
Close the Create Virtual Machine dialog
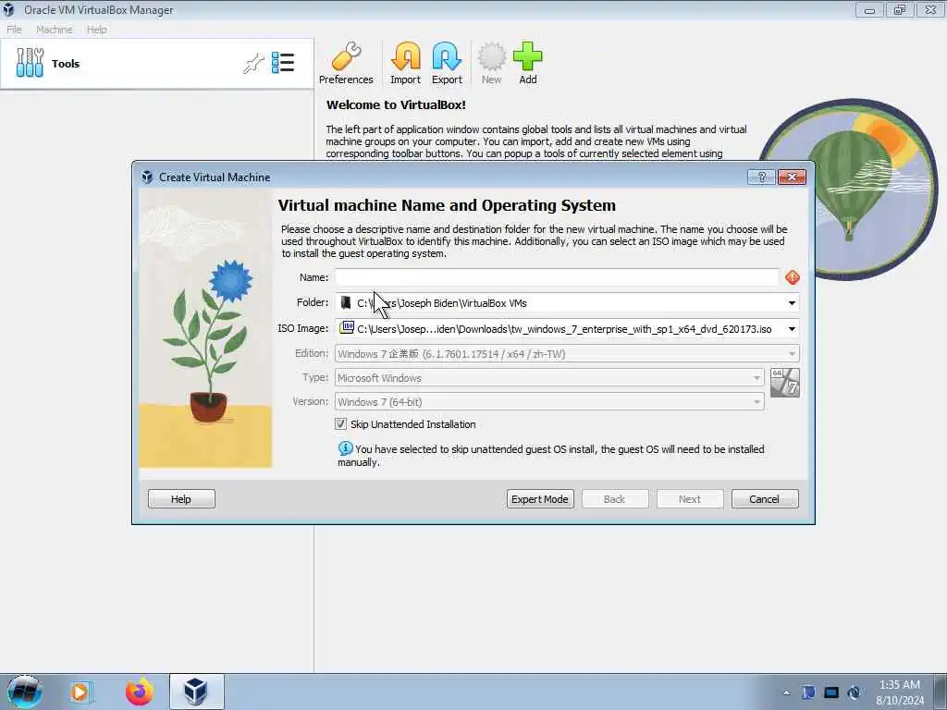792,177
